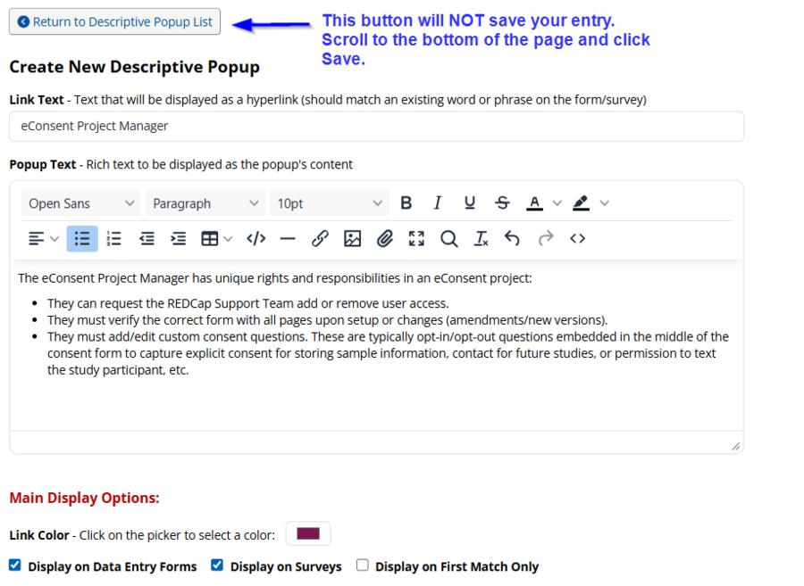
Task: Open the Open Sans font family dropdown
Action: coord(80,202)
